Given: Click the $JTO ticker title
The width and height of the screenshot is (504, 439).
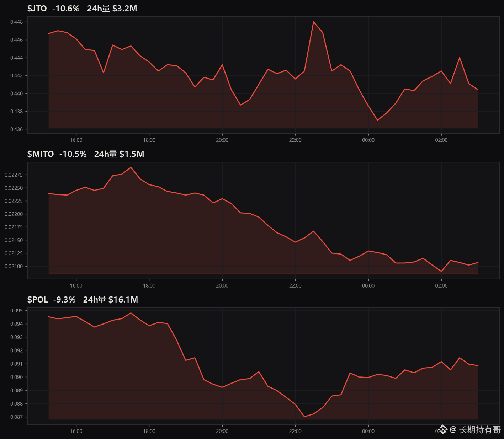Looking at the screenshot, I should (x=37, y=9).
